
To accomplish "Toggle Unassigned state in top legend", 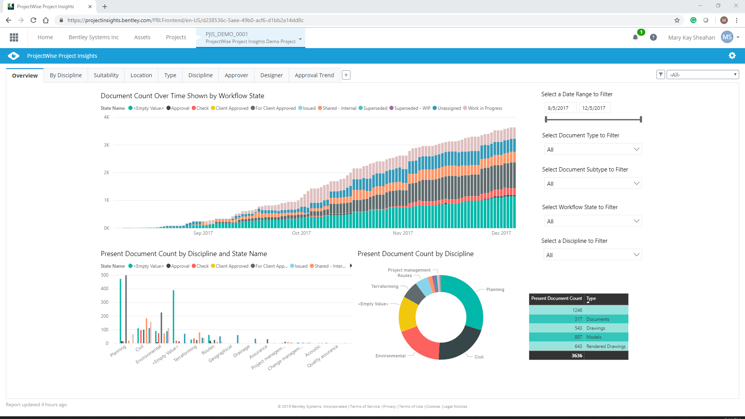I will pos(447,108).
